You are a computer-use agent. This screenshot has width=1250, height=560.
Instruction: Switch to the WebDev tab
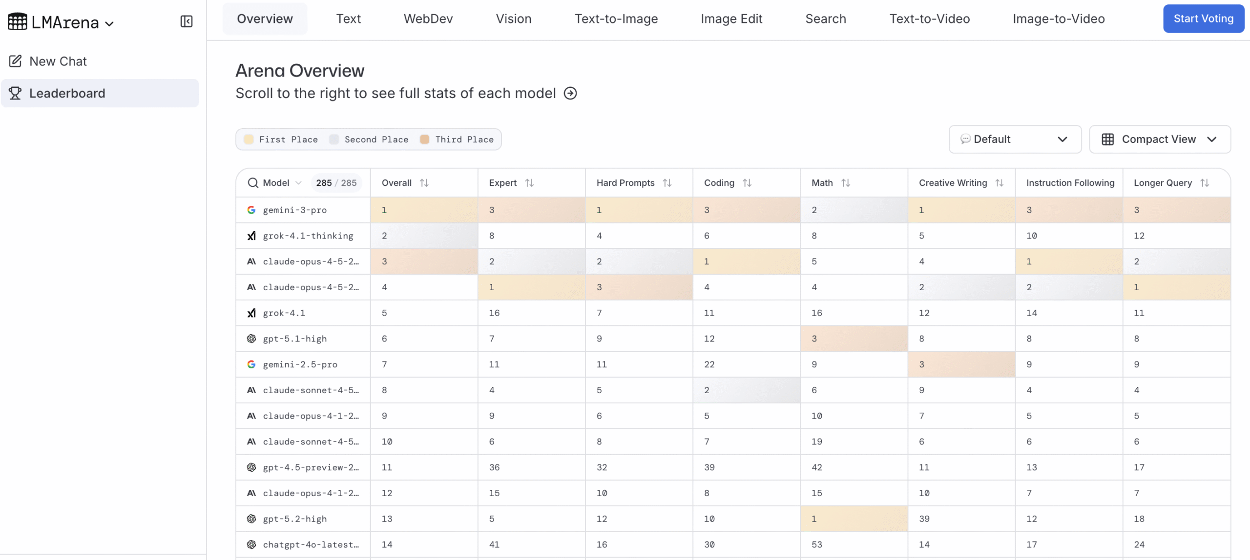click(428, 19)
